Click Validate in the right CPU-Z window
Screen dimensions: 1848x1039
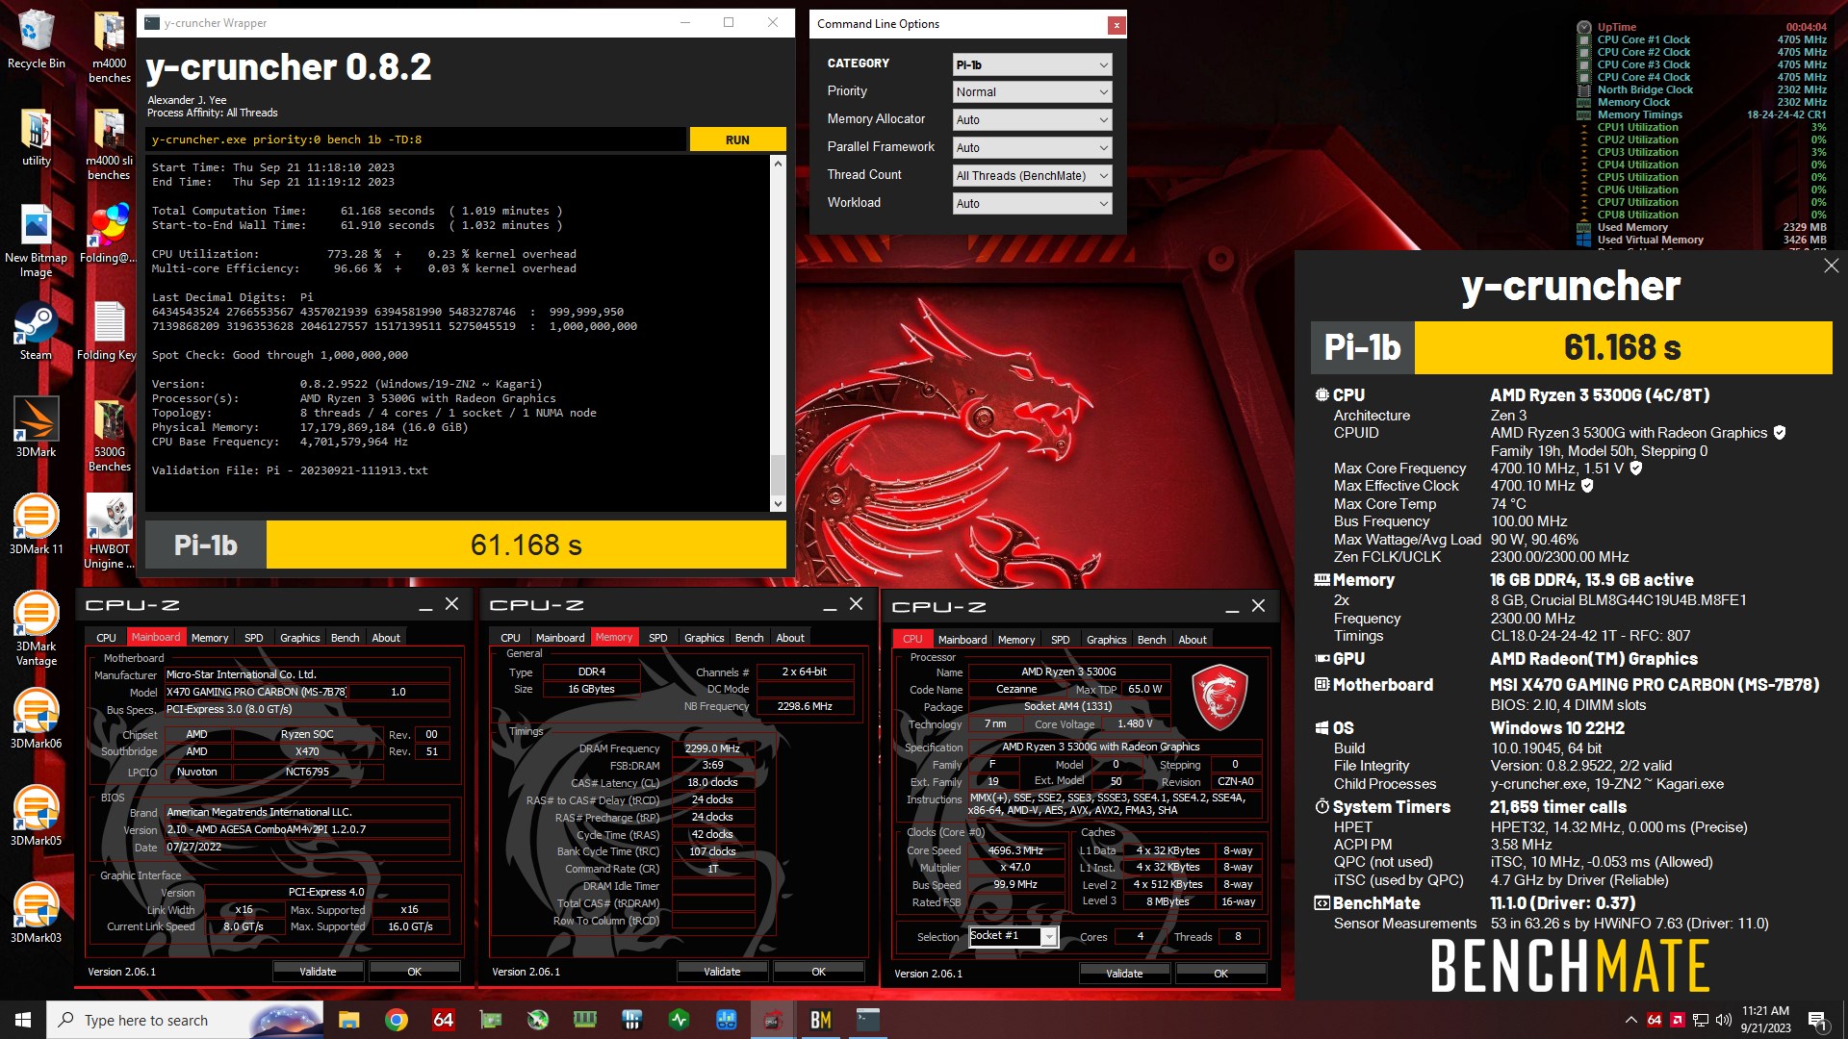(x=1124, y=974)
